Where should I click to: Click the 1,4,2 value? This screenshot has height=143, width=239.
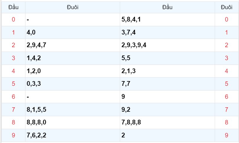coord(34,58)
